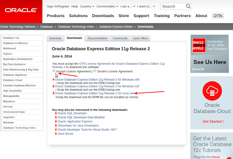Click download arrow icon beside Windows x64 edition
The image size is (233, 159).
54,79
